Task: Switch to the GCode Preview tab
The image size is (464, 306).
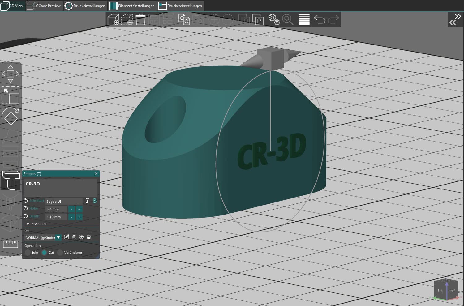Action: point(44,6)
